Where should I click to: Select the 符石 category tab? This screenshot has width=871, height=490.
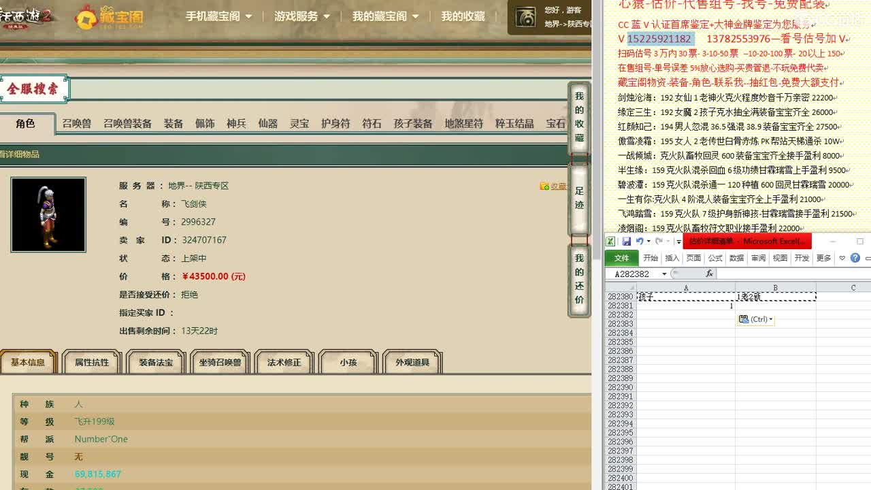(372, 124)
